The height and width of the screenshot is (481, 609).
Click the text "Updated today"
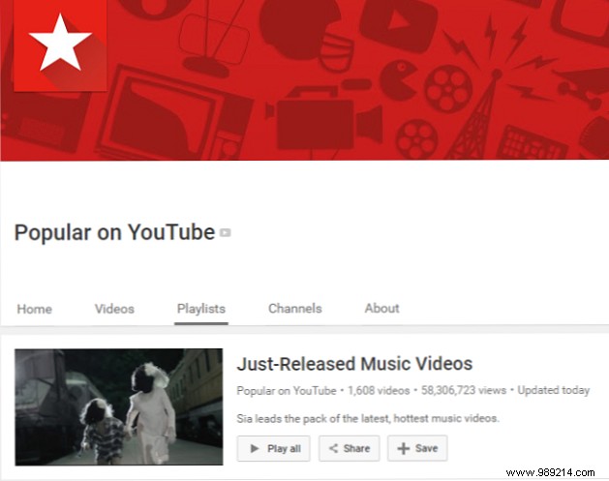tap(554, 390)
